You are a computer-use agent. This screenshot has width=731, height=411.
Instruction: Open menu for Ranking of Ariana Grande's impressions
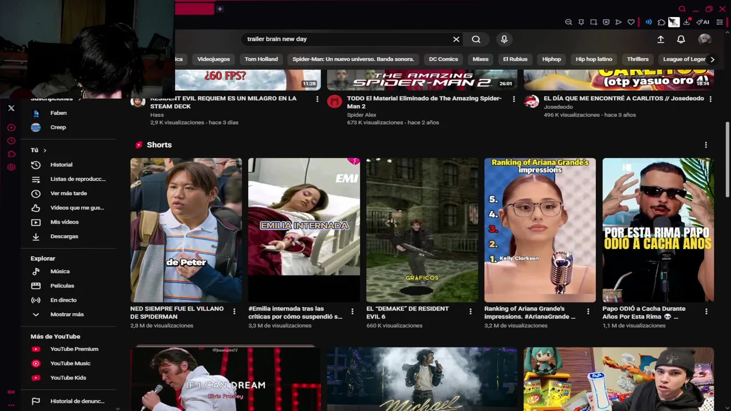[x=588, y=312]
